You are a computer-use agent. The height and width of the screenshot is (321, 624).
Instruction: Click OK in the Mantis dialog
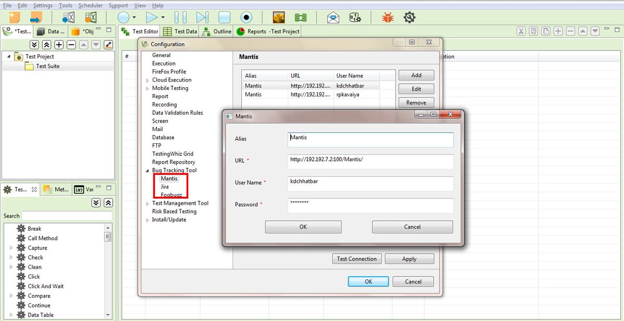(303, 227)
